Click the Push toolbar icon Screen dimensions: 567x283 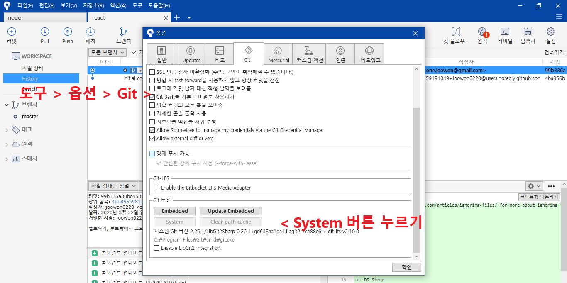(x=68, y=32)
